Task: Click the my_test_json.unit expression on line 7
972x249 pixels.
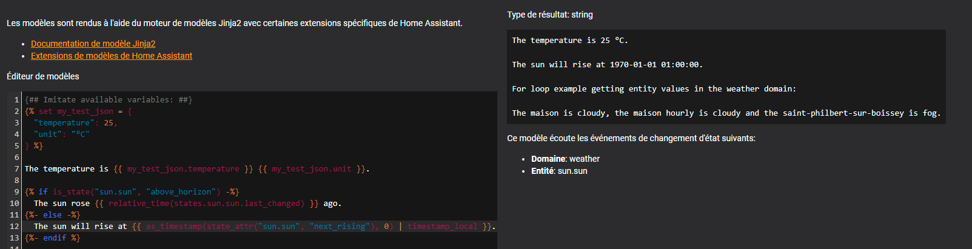Action: [x=311, y=169]
